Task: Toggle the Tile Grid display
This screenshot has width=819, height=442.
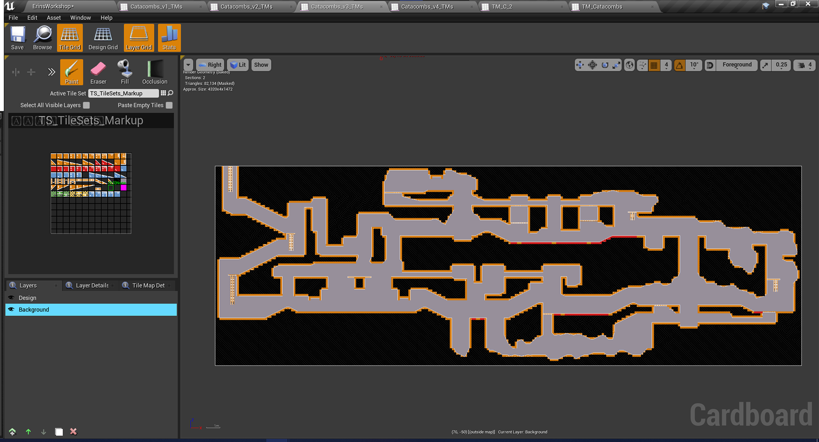Action: pyautogui.click(x=70, y=38)
